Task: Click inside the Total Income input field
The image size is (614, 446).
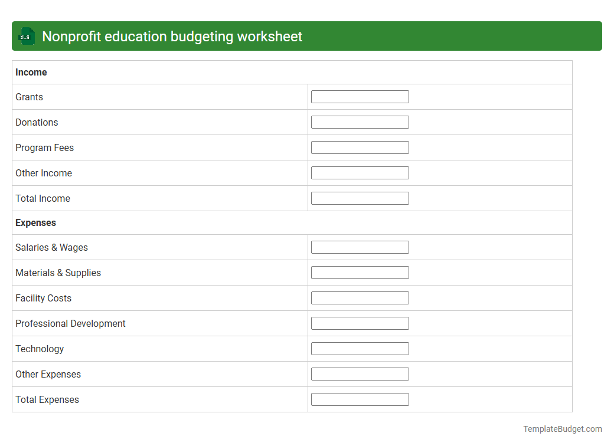Action: click(x=360, y=198)
